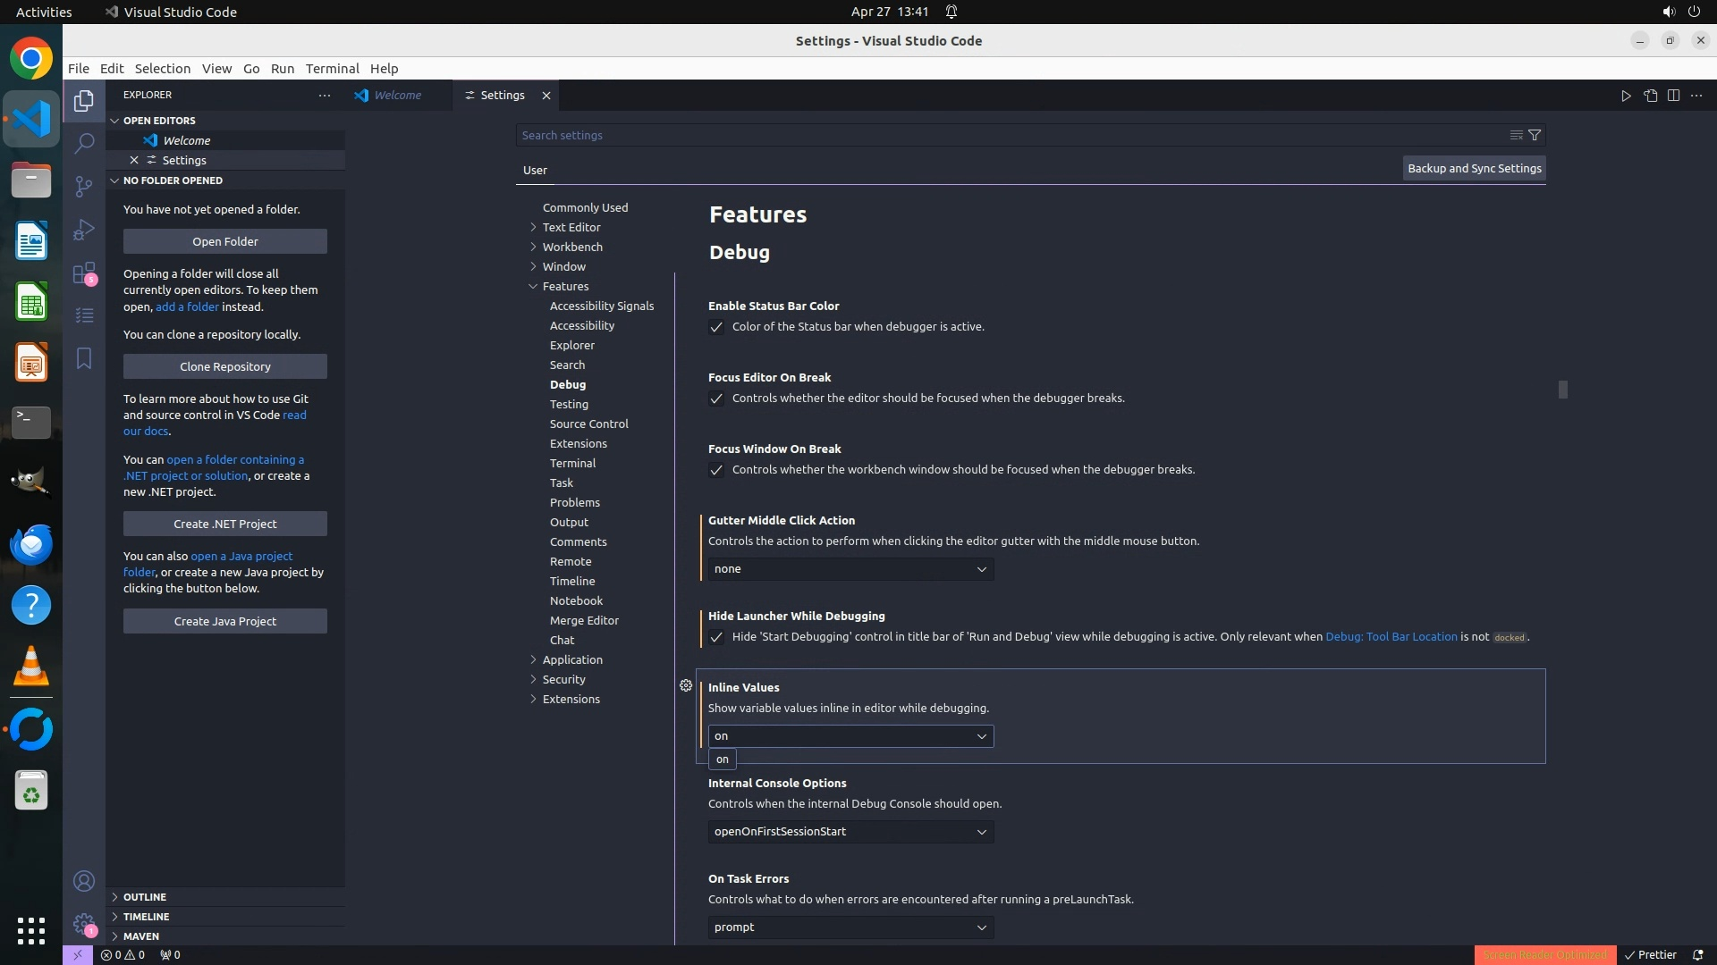The height and width of the screenshot is (965, 1717).
Task: Click Backup and Sync Settings button
Action: pos(1474,168)
